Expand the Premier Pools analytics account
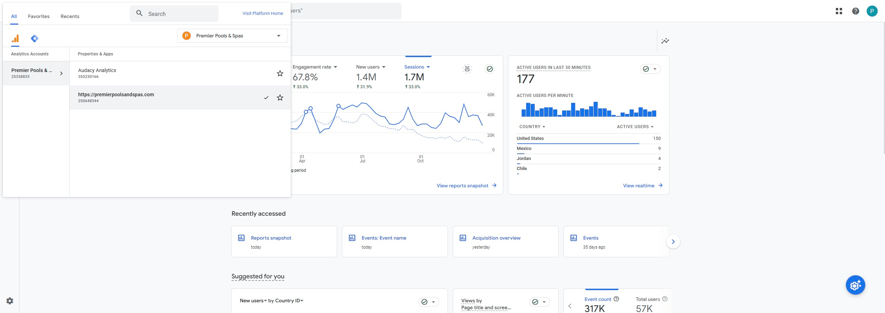Image resolution: width=885 pixels, height=313 pixels. click(62, 73)
